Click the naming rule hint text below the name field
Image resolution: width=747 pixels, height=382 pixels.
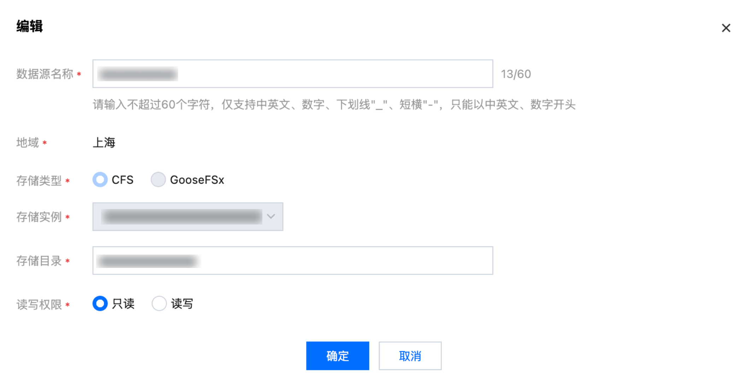point(334,105)
